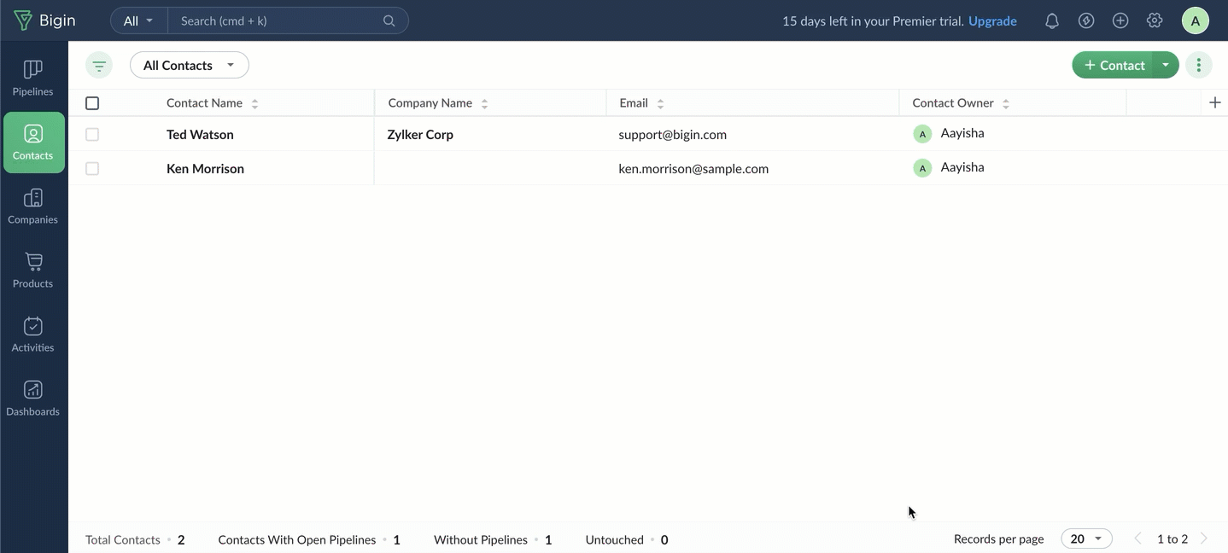Open the All Contacts view dropdown
Screen dimensions: 1228x553
point(190,65)
